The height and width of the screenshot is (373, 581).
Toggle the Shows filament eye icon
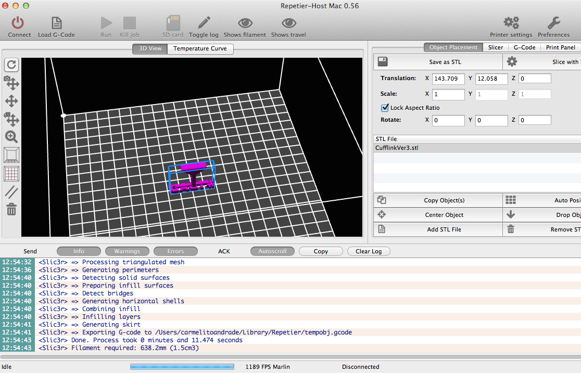(x=245, y=23)
